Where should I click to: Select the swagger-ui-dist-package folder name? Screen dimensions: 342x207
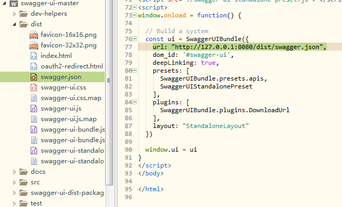coord(68,193)
